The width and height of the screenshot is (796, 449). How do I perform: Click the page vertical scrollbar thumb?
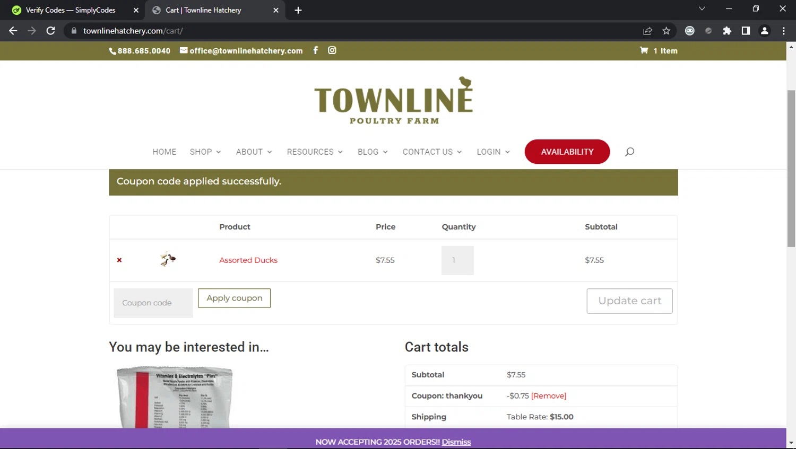(791, 168)
